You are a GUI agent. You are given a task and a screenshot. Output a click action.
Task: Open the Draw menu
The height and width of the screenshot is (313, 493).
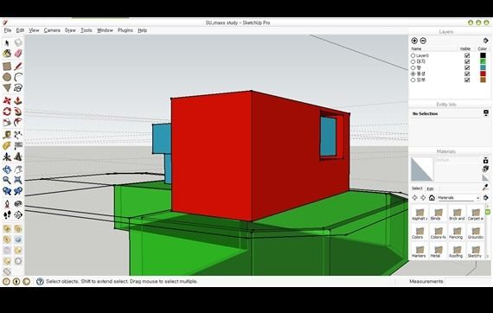click(70, 30)
